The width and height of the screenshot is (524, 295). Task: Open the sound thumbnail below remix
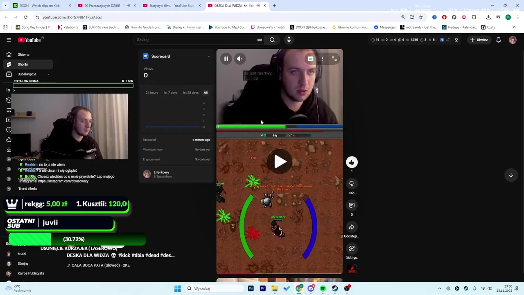click(x=352, y=269)
